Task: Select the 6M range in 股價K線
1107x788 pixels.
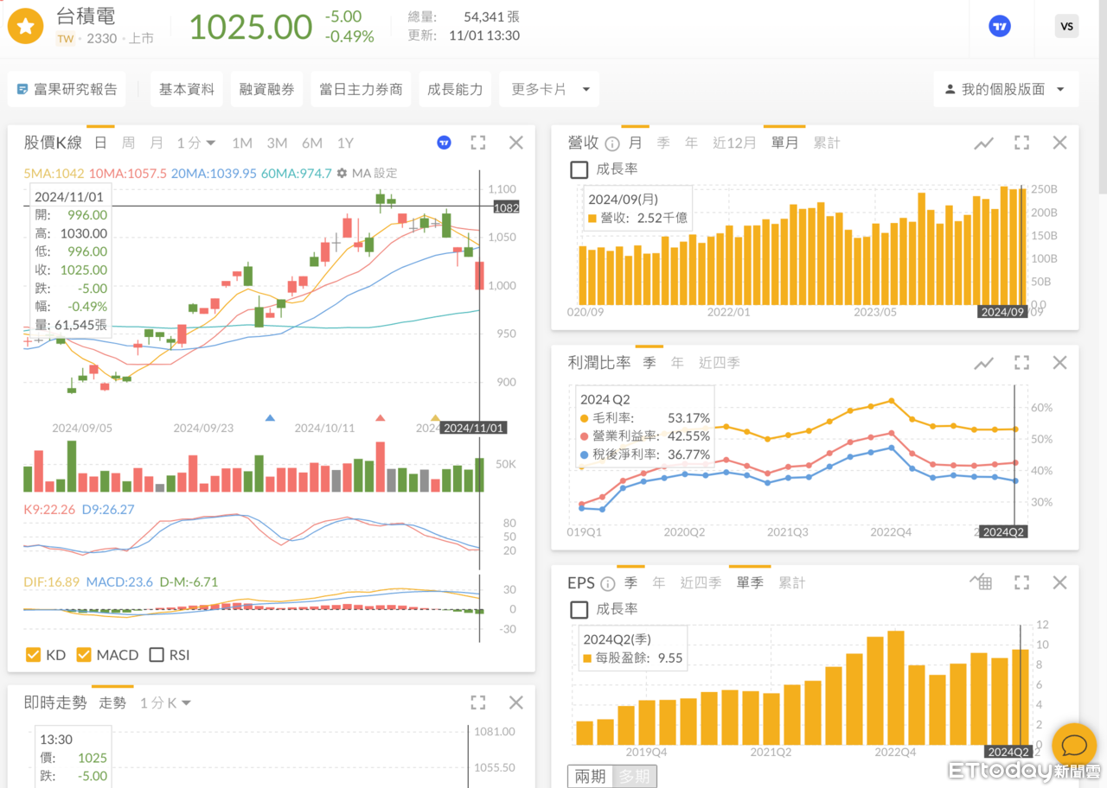Action: click(x=312, y=143)
